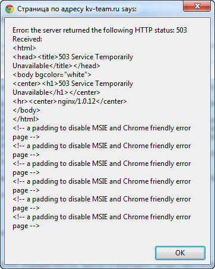The width and height of the screenshot is (215, 269).
Task: Click the closing </body> tag line
Action: click(26, 110)
